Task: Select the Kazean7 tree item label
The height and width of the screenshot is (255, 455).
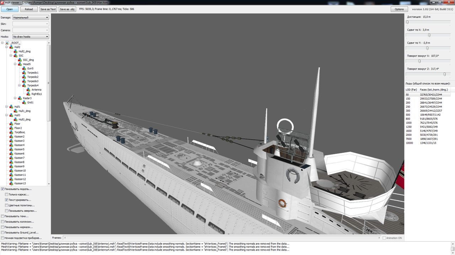Action: tap(20, 158)
